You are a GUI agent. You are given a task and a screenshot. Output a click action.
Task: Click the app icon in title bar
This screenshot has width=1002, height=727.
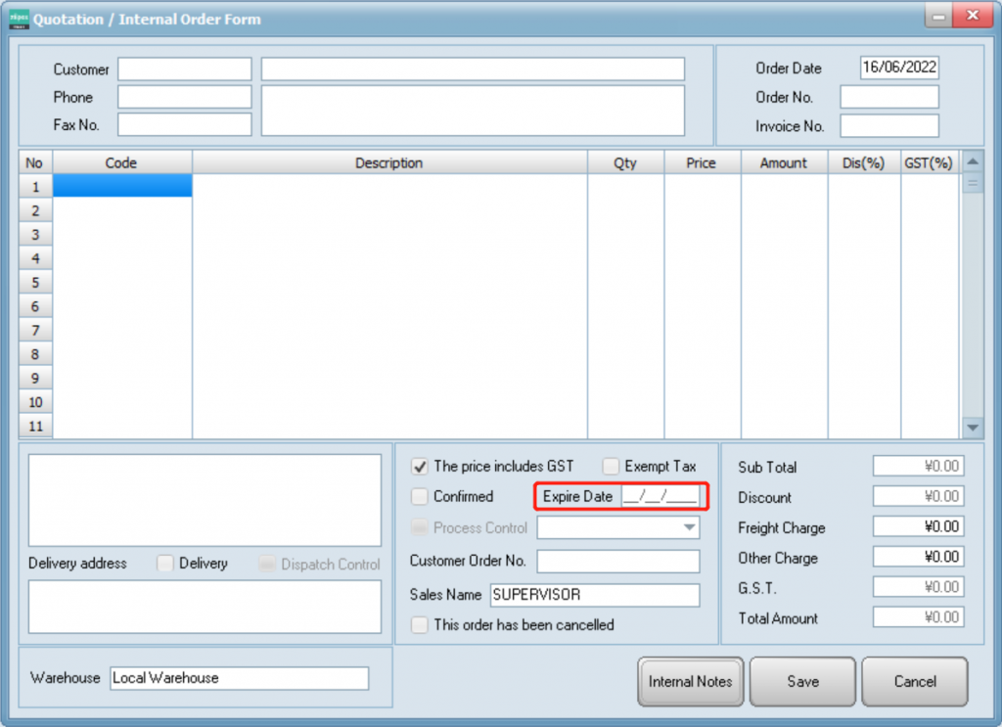pyautogui.click(x=19, y=19)
